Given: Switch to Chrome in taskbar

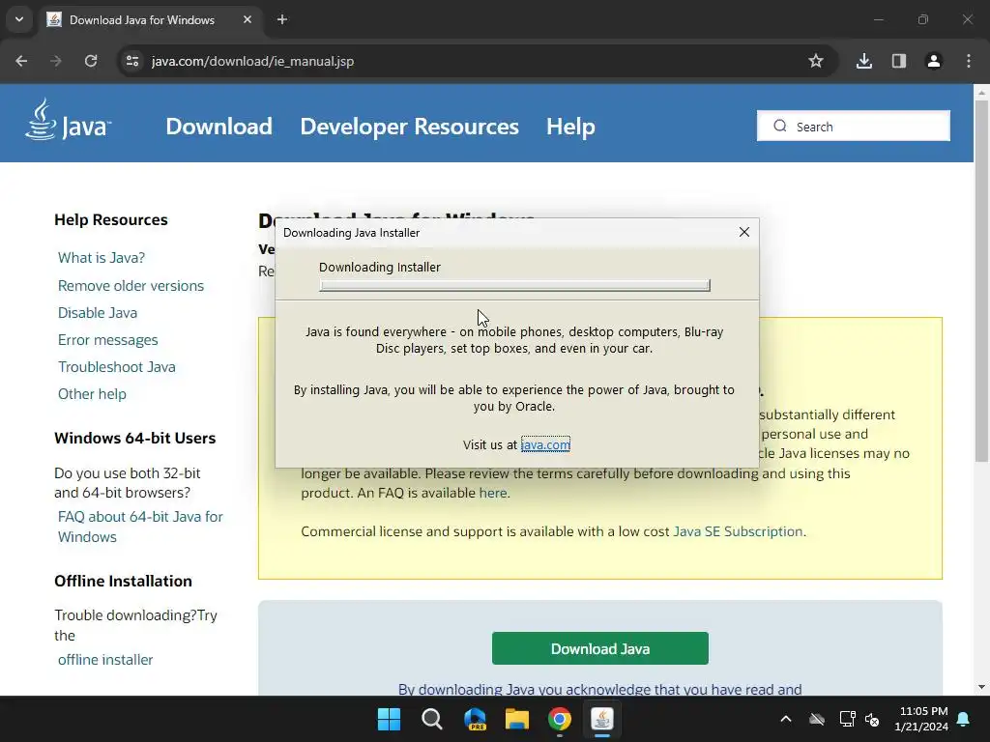Looking at the screenshot, I should pyautogui.click(x=560, y=719).
